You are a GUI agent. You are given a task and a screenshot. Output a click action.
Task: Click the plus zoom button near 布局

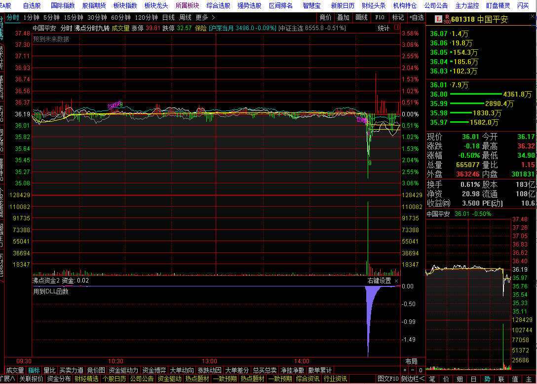(405, 370)
